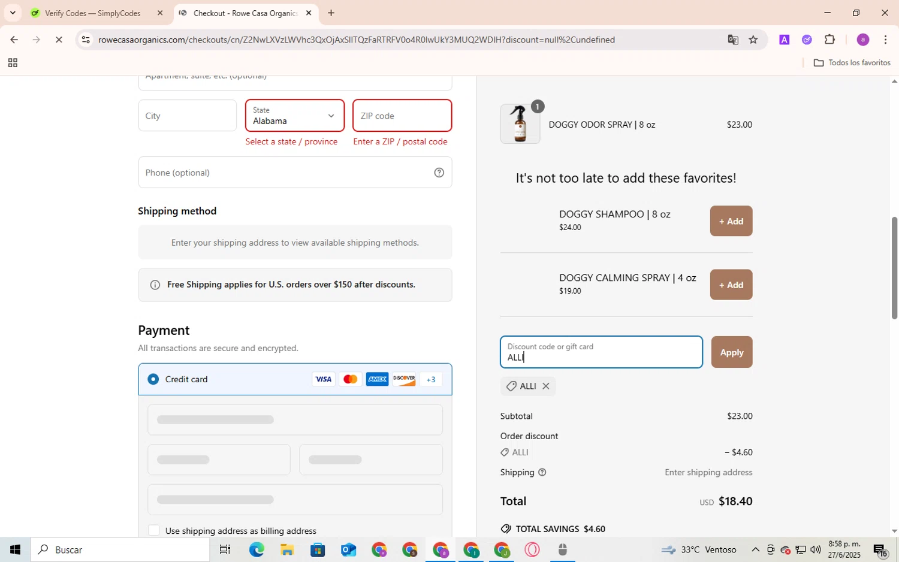Open Todos los favoritos folder

click(x=852, y=63)
